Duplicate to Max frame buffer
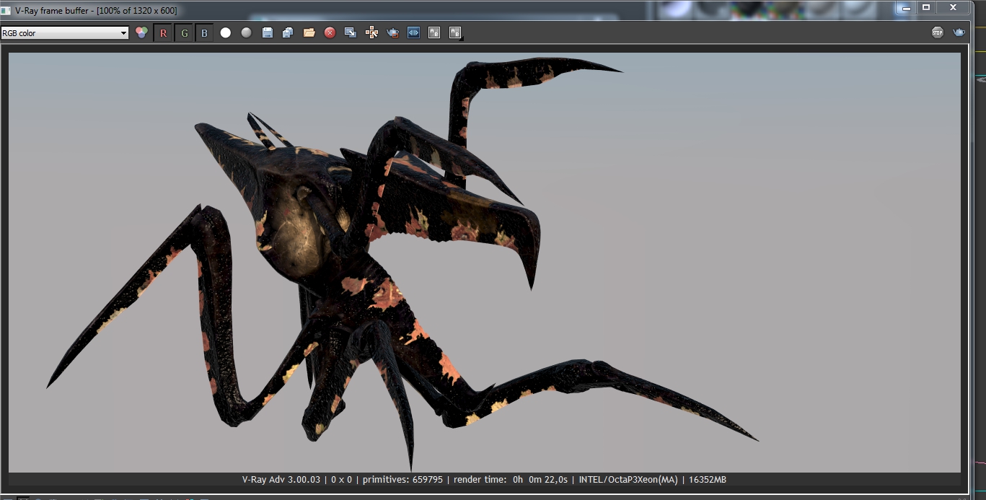Viewport: 986px width, 500px height. point(351,32)
